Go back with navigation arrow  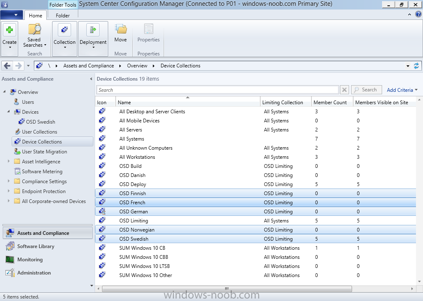[7, 66]
